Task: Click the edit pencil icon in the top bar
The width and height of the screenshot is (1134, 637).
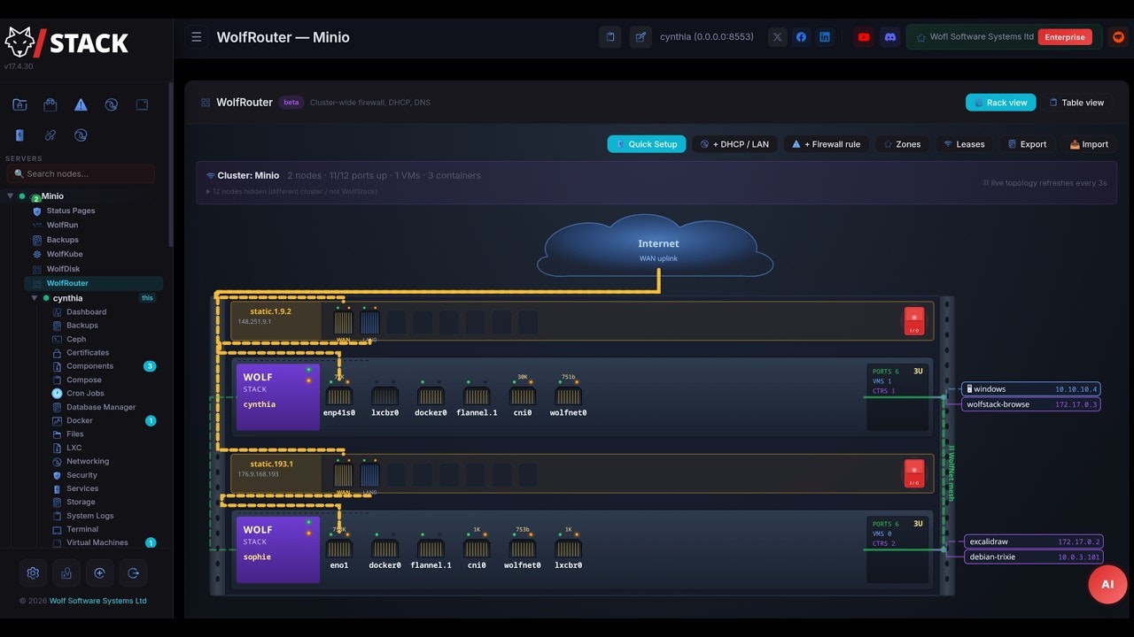Action: click(640, 37)
